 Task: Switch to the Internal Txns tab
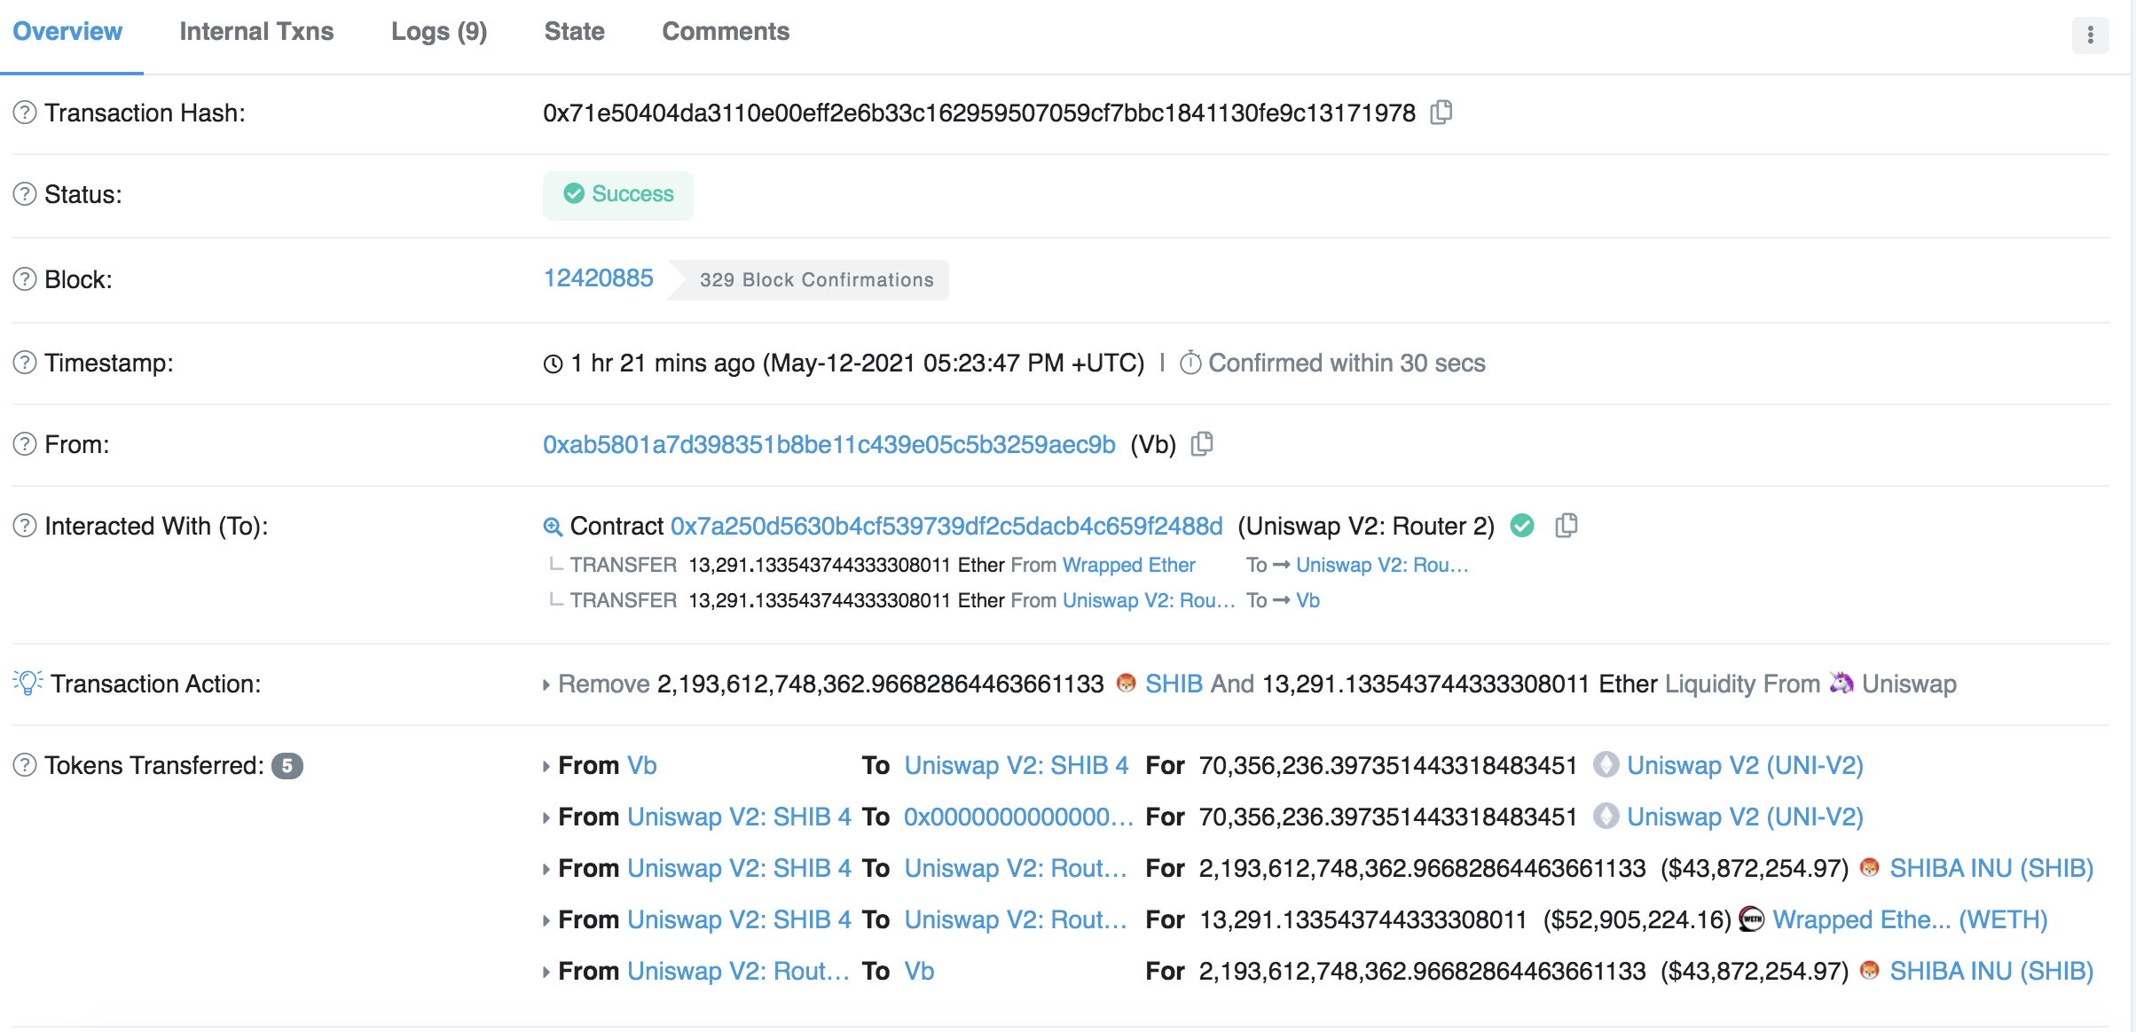click(x=256, y=31)
